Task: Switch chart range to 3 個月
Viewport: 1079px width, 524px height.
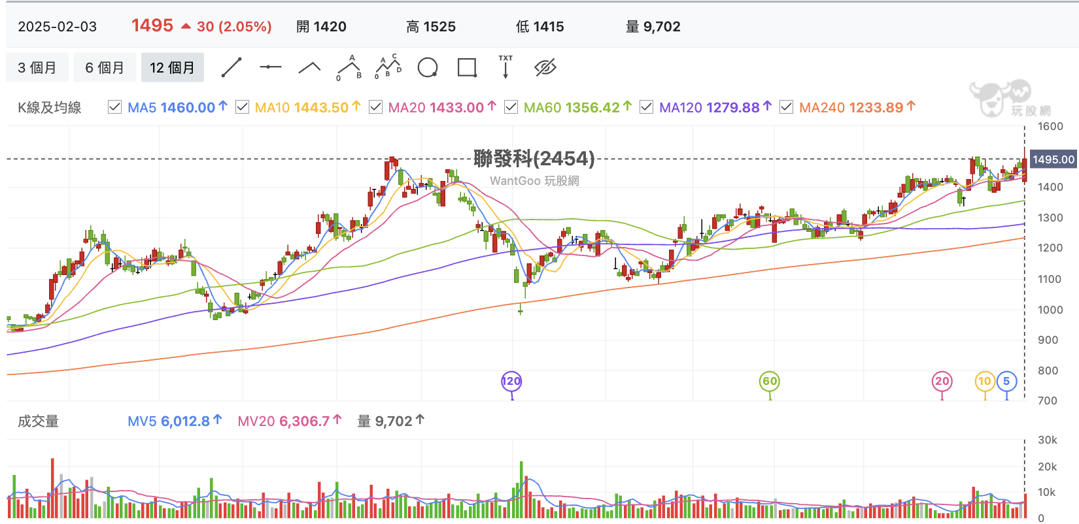Action: tap(37, 67)
